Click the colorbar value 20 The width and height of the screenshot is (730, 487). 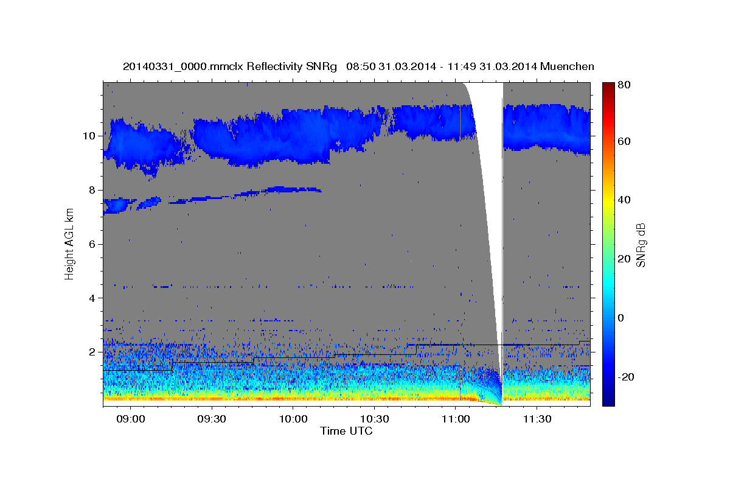point(624,259)
